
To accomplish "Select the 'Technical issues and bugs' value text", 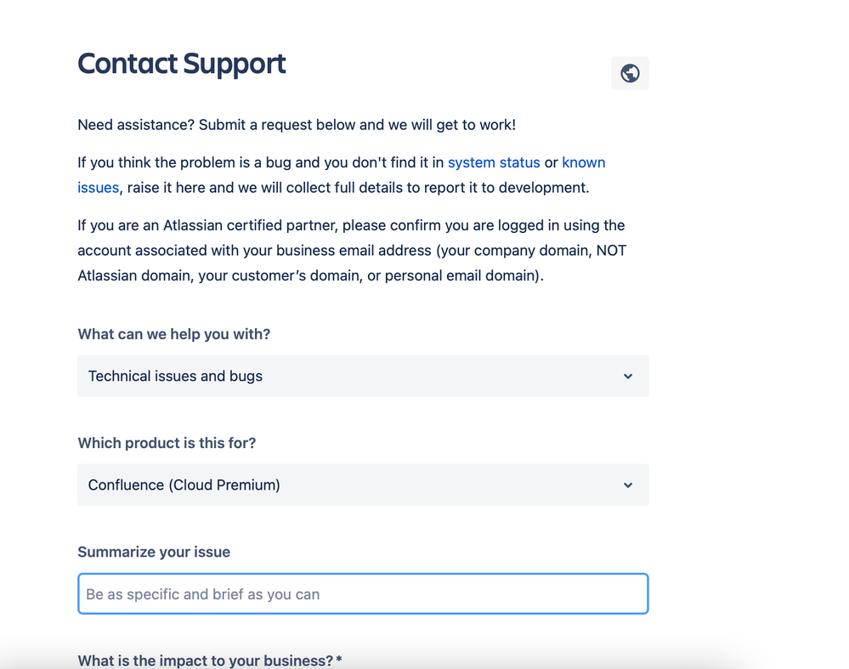I will (175, 376).
